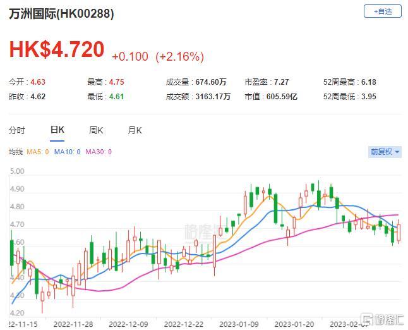Switch to the 分时 intraday tab
The width and height of the screenshot is (408, 330).
[17, 130]
